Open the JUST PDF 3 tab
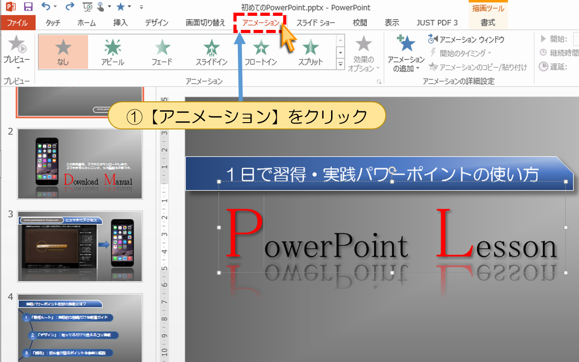The width and height of the screenshot is (579, 362). (437, 23)
